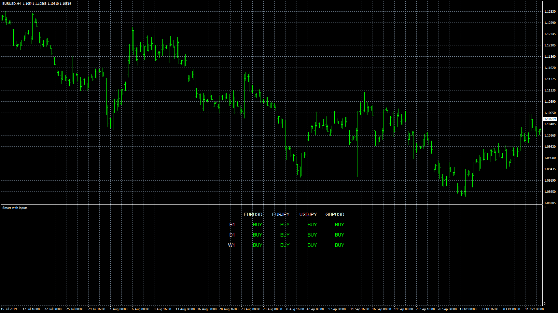The height and width of the screenshot is (313, 558).
Task: Click the USDJPY column header
Action: pos(308,214)
